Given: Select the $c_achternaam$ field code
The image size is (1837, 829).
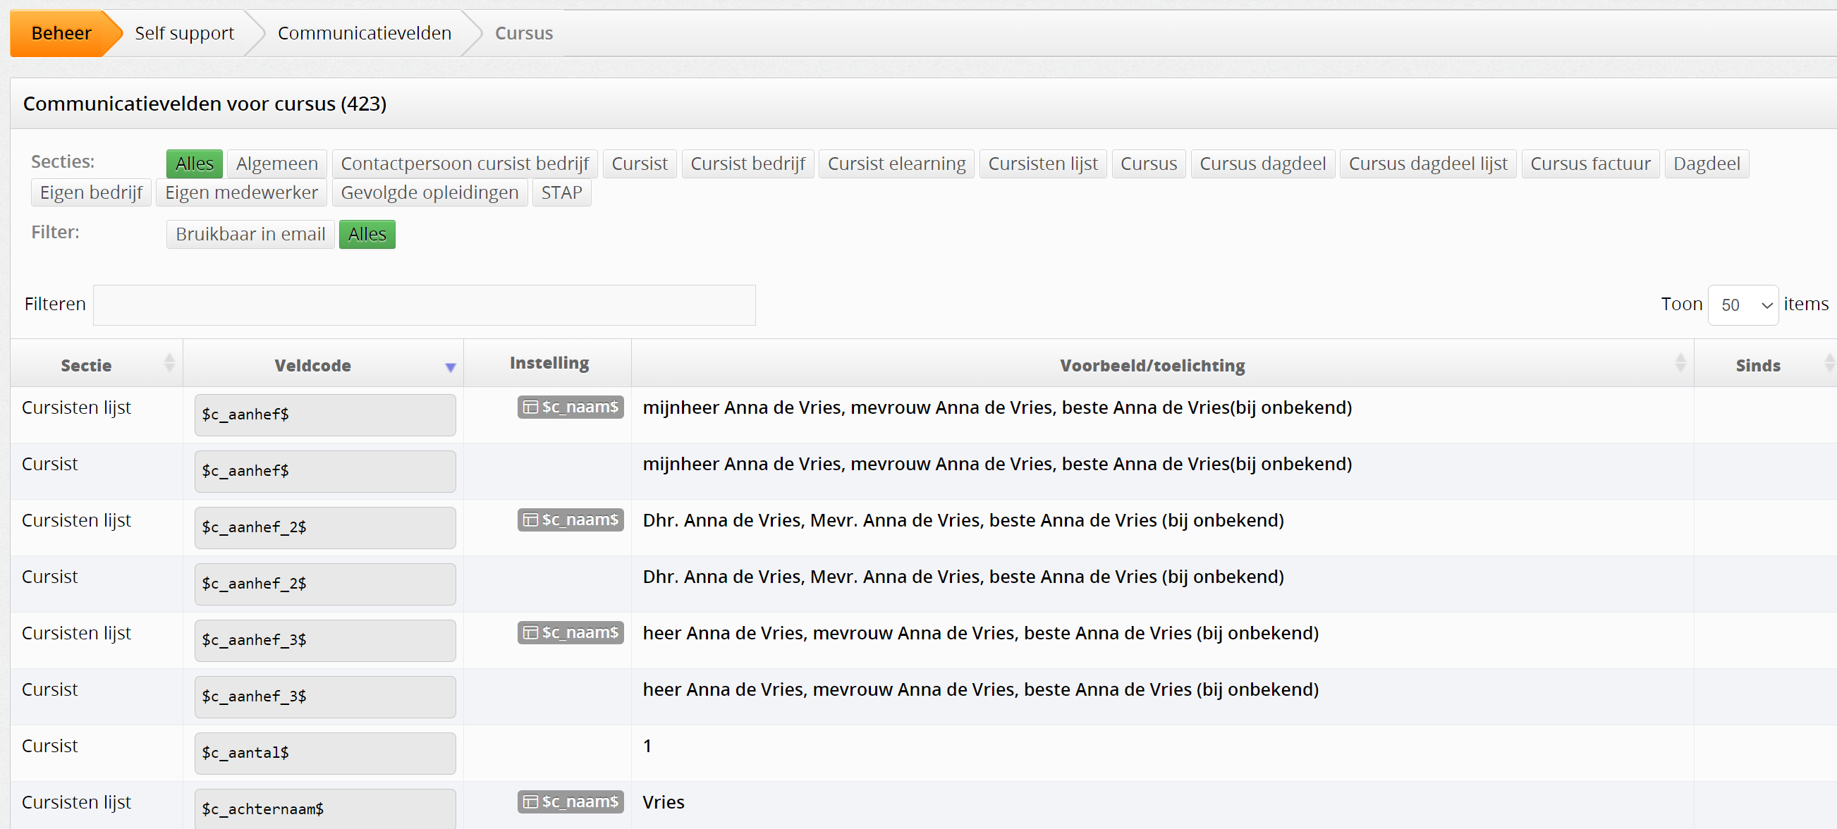Looking at the screenshot, I should click(325, 809).
